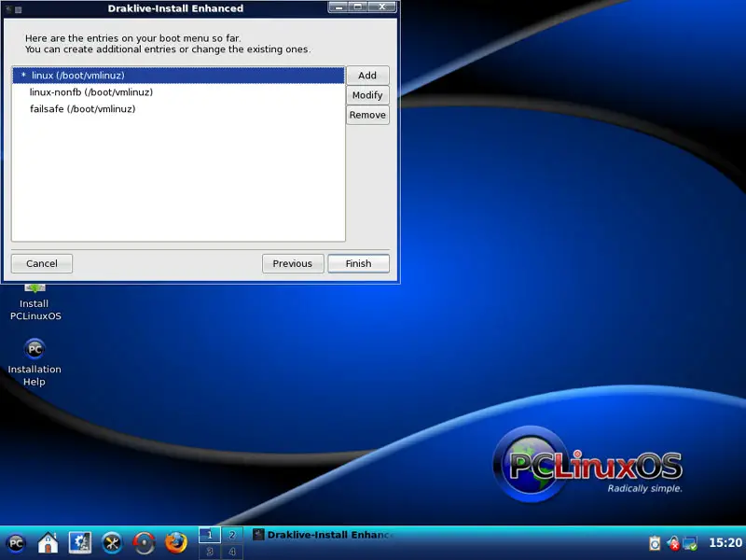Viewport: 746px width, 560px height.
Task: Go back with the Previous button
Action: coord(293,263)
